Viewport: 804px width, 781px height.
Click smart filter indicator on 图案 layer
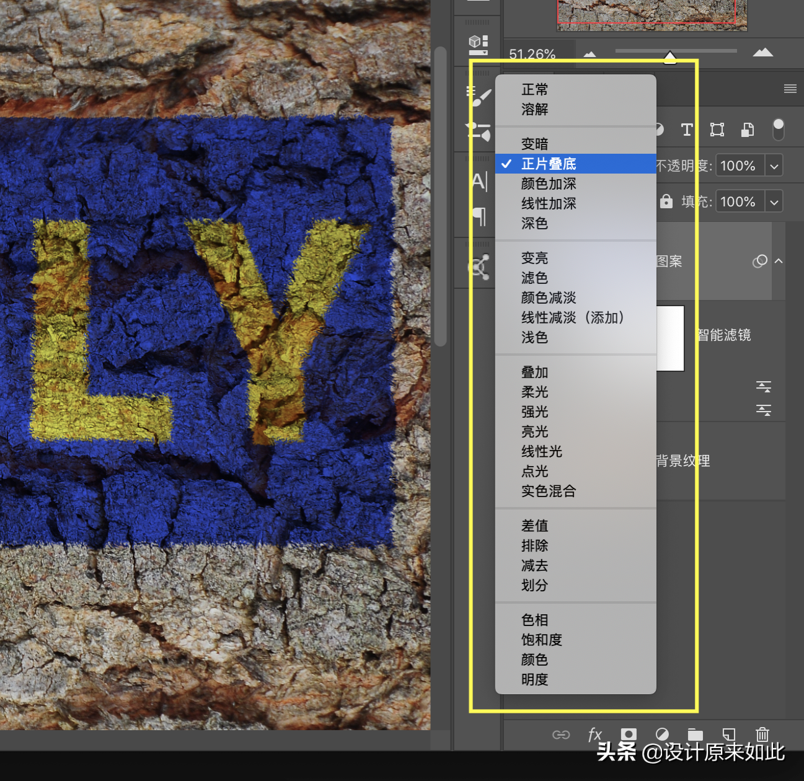760,261
